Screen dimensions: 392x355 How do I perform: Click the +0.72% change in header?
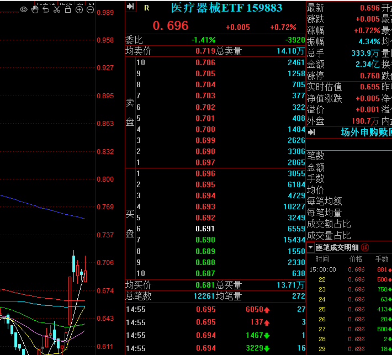(283, 27)
